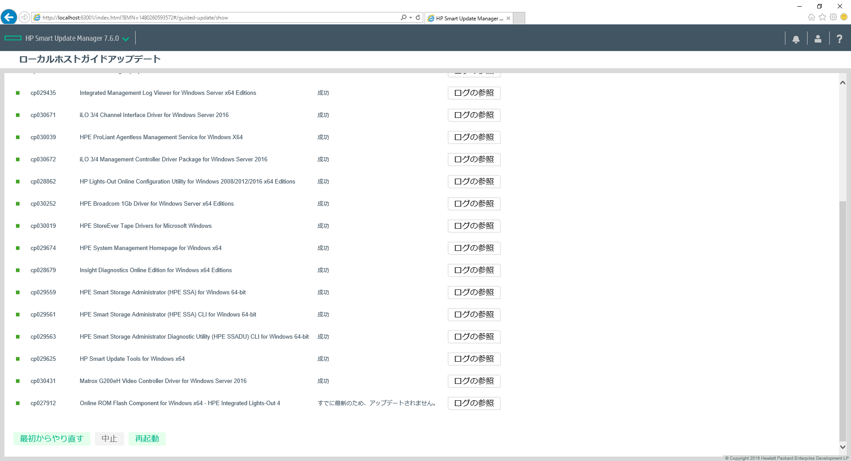Click the ローカルホストガイドアップデート page title
Screen dimensions: 851x461
click(x=90, y=59)
